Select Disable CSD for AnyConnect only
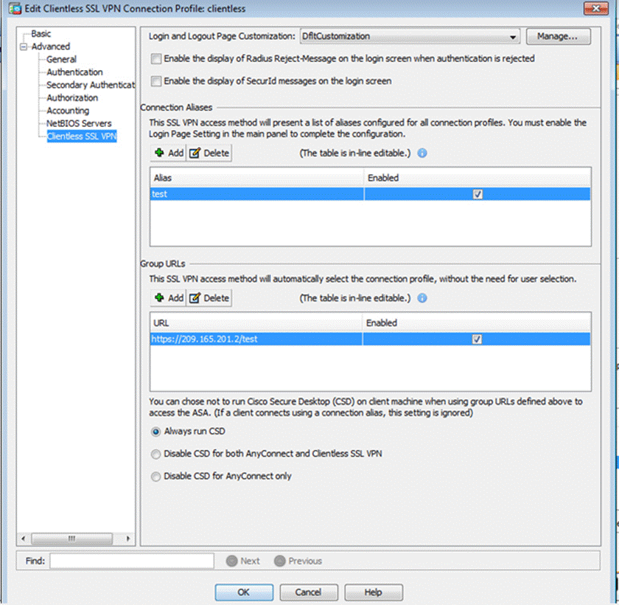Screen dimensions: 619x605 coord(155,477)
